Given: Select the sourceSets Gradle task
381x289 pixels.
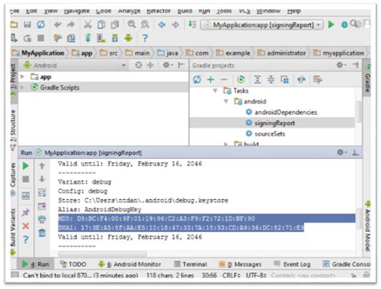Looking at the screenshot, I should (269, 133).
